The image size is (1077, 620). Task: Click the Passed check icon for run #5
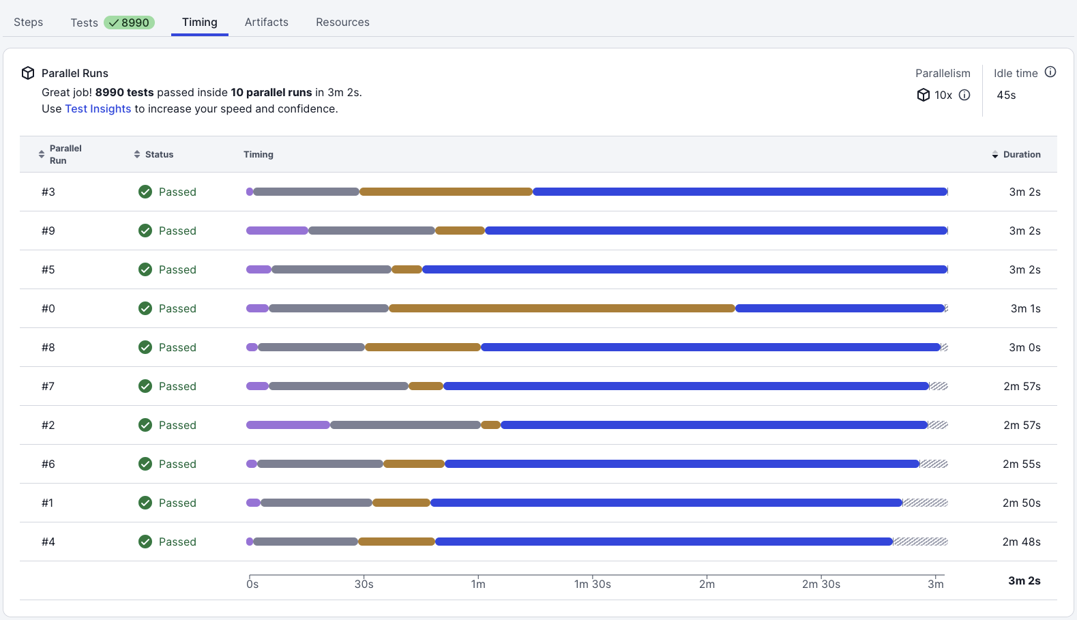click(x=145, y=269)
